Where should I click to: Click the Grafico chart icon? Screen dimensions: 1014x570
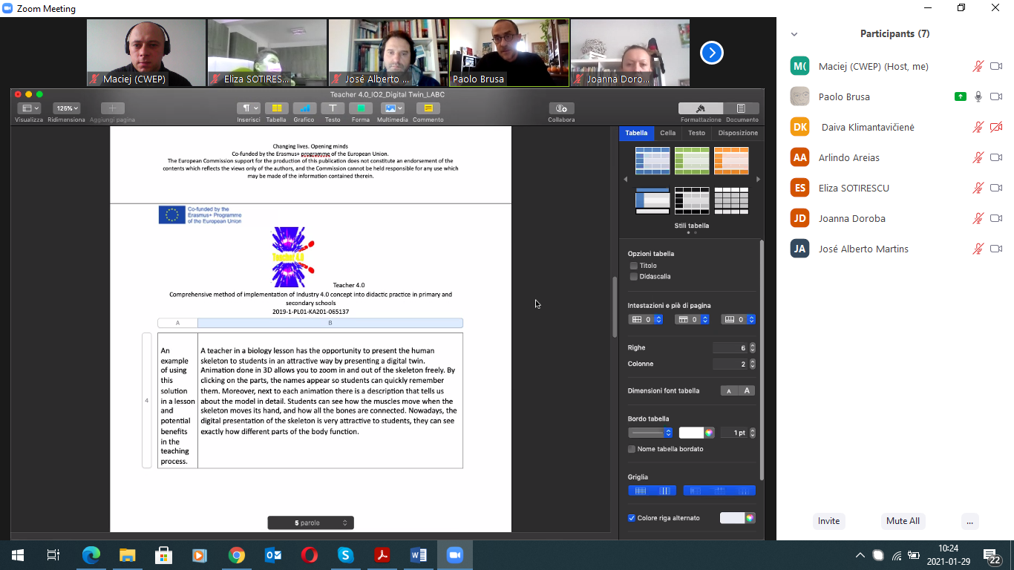tap(304, 108)
